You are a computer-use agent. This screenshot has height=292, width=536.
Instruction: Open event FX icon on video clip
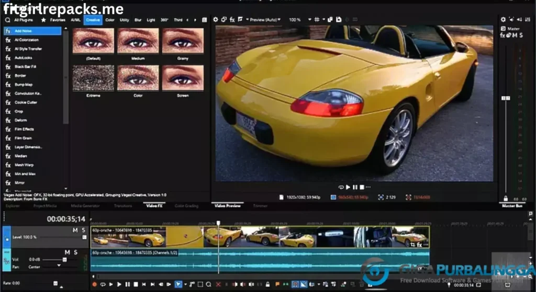click(x=419, y=244)
